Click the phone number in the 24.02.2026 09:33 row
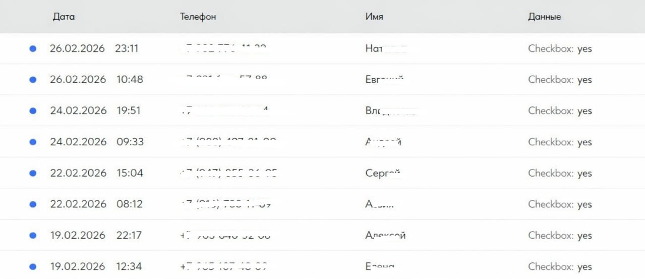The image size is (645, 279). click(x=228, y=142)
